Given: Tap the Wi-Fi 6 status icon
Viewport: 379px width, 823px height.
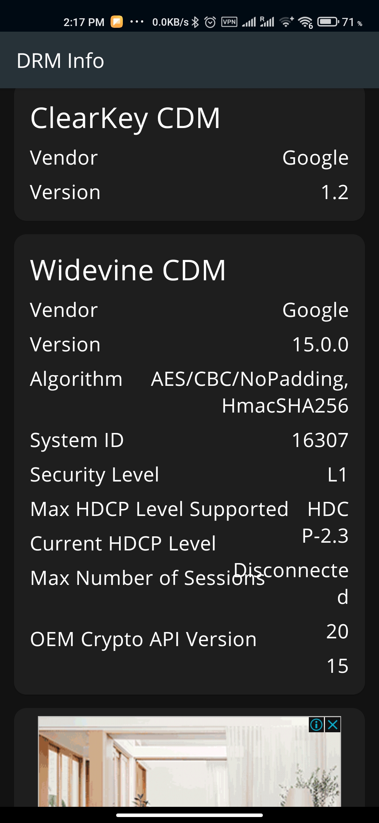Looking at the screenshot, I should 305,22.
